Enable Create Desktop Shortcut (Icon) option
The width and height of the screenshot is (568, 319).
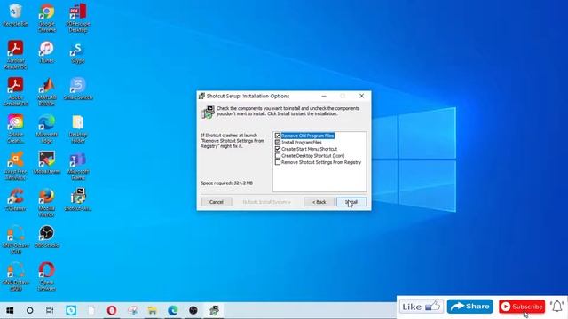(278, 156)
